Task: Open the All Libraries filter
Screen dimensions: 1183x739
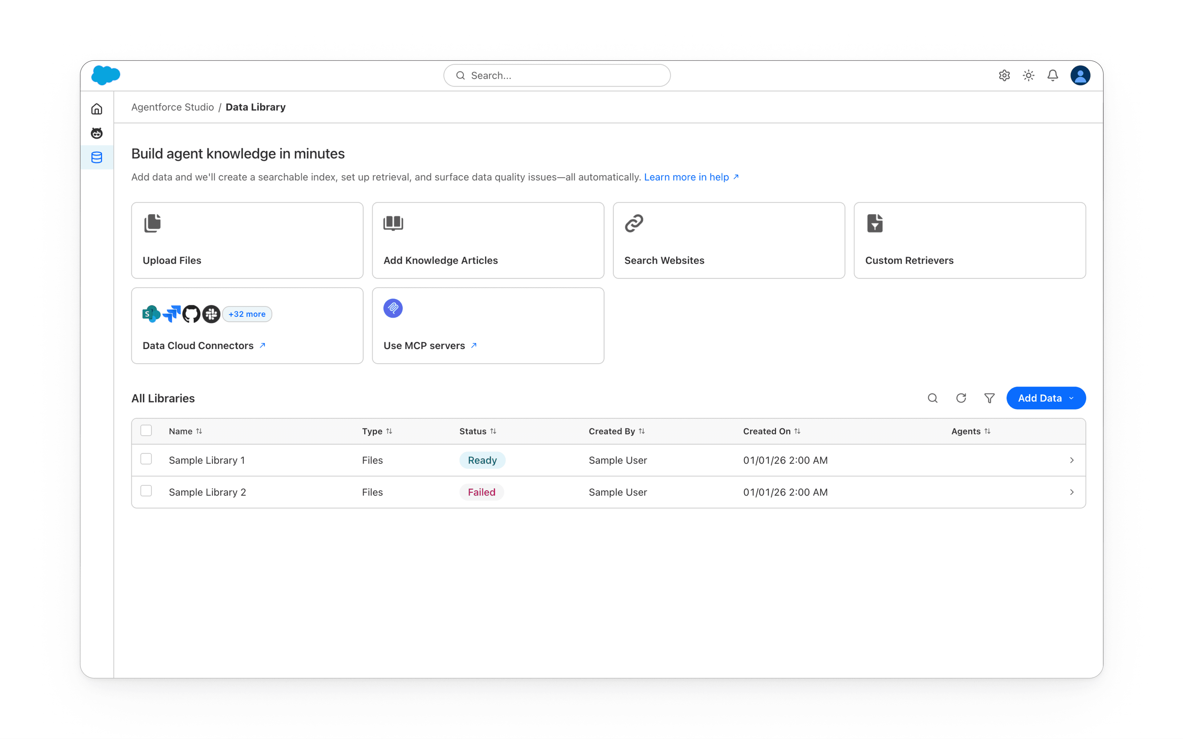Action: tap(989, 398)
